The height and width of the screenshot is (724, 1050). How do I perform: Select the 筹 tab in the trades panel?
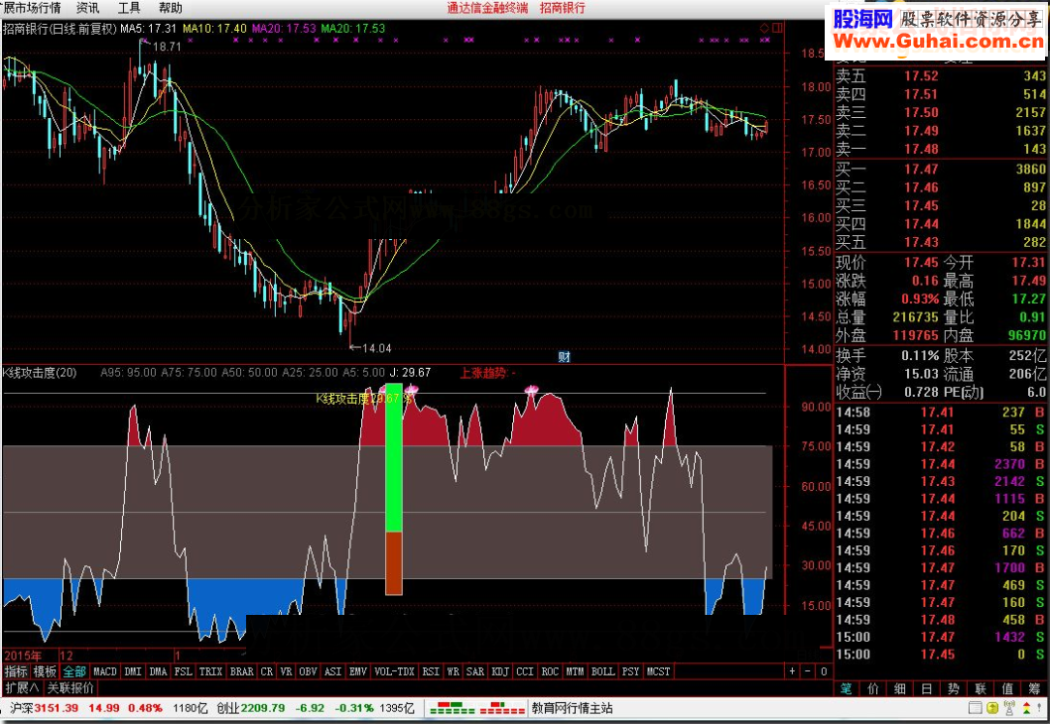click(1034, 688)
